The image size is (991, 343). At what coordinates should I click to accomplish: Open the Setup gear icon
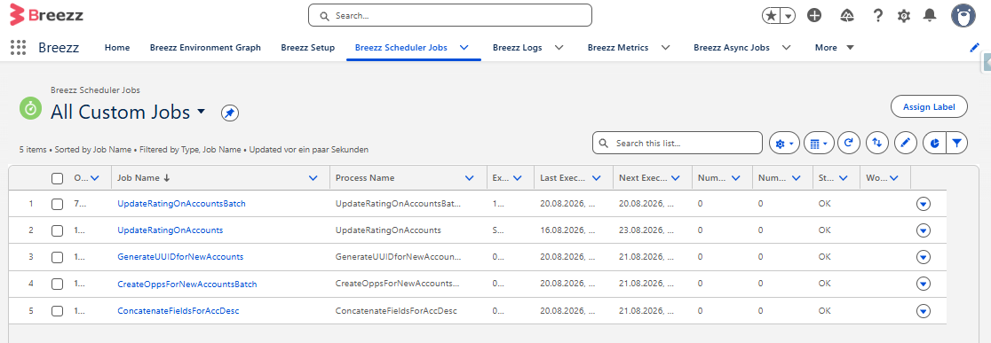[904, 16]
